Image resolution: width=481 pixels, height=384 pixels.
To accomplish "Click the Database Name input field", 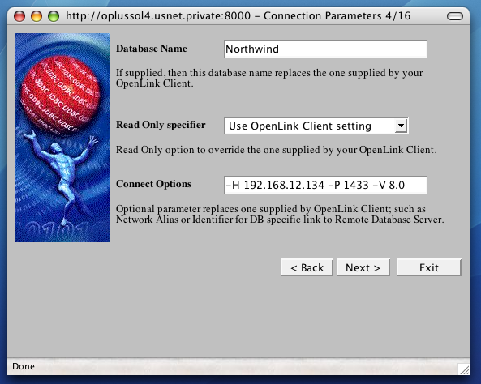I will pyautogui.click(x=326, y=49).
